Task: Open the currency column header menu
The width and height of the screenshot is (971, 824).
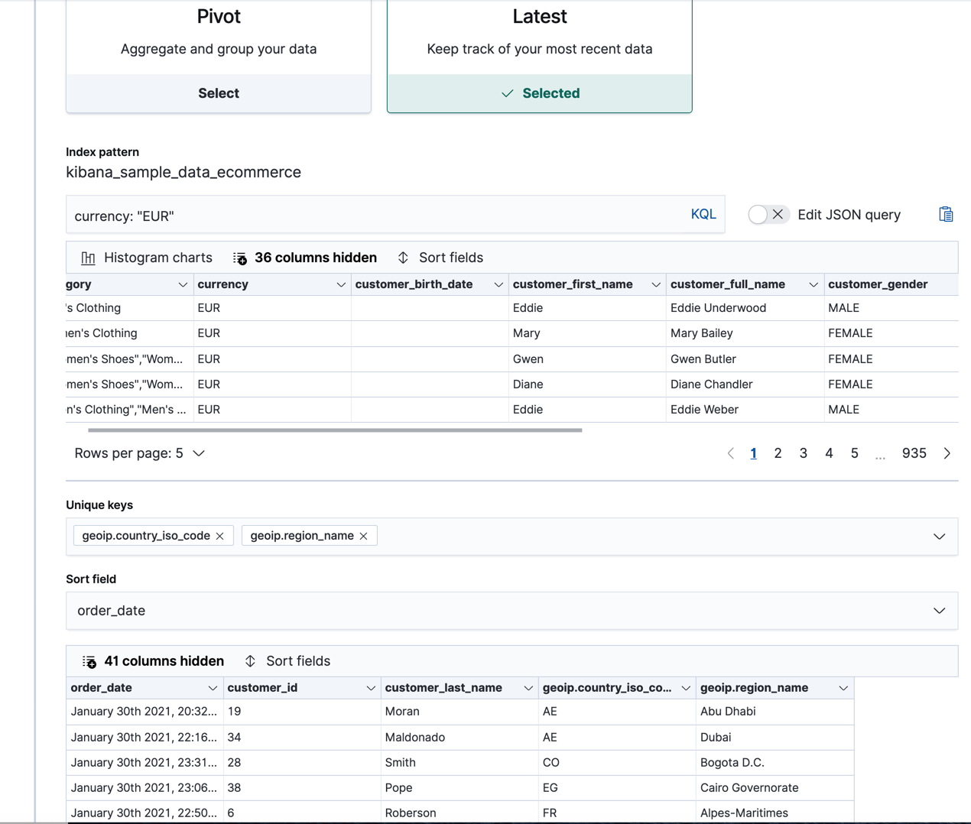Action: pos(341,284)
